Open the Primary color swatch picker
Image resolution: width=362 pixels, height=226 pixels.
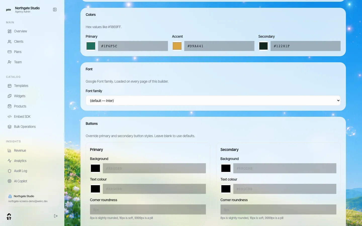pos(91,46)
